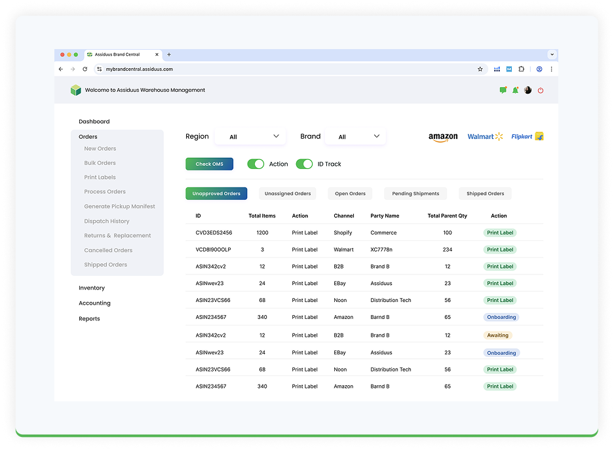Open the blue bar-chart extension icon

click(x=497, y=69)
